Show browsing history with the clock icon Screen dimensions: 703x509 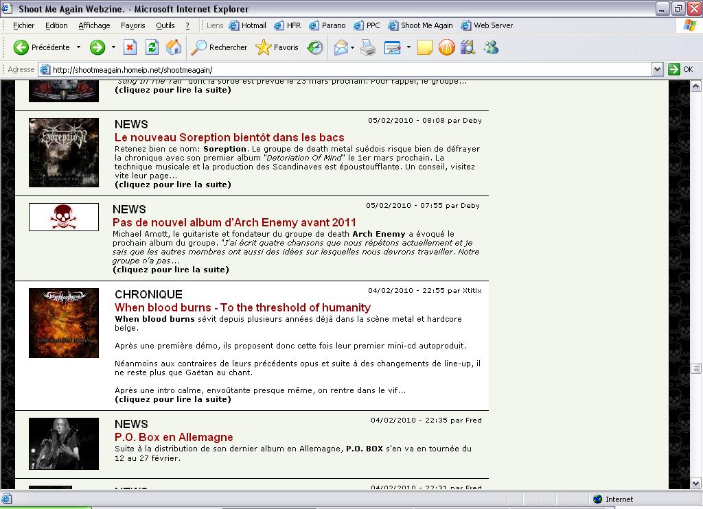click(315, 47)
